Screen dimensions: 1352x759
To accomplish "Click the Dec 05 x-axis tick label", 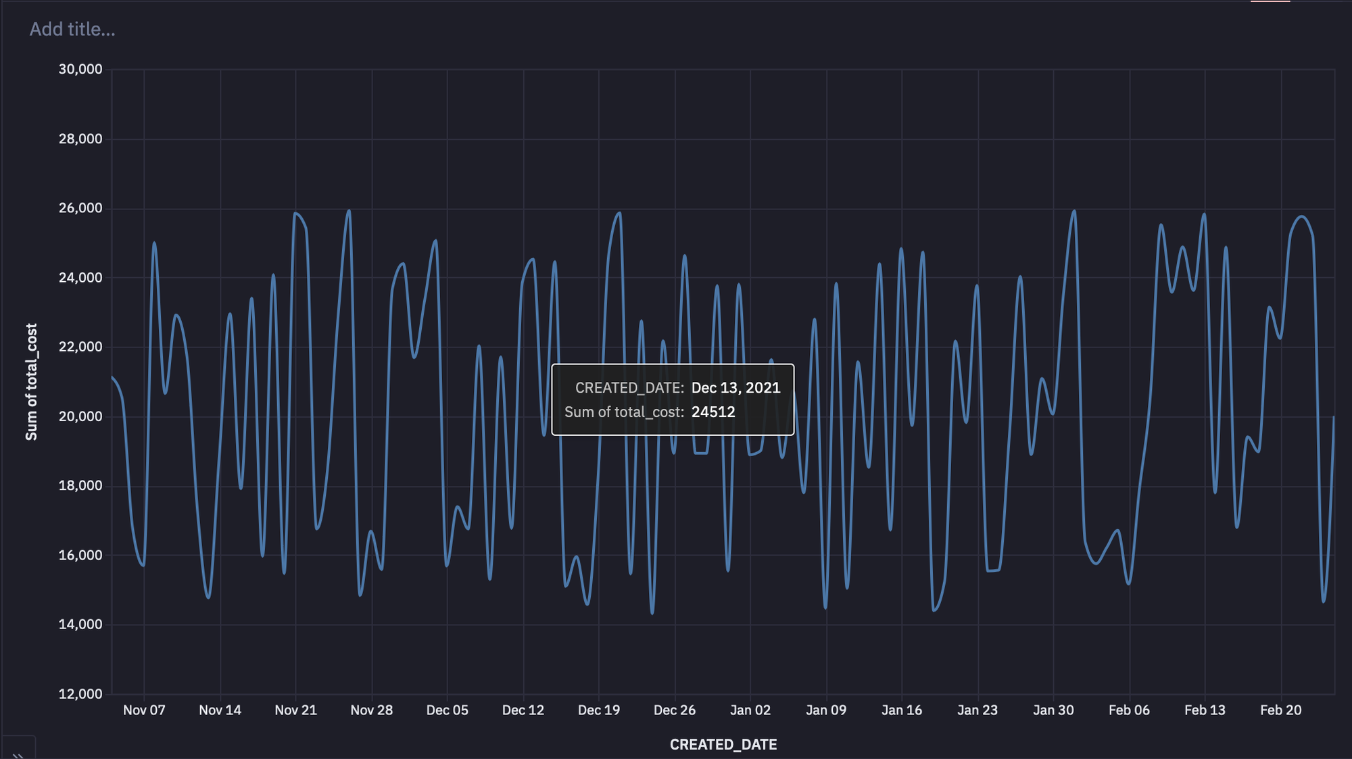I will 447,710.
